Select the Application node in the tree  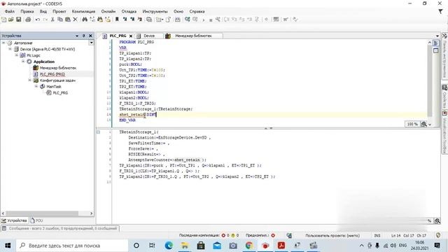44,62
